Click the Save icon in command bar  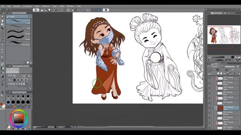click(x=49, y=10)
